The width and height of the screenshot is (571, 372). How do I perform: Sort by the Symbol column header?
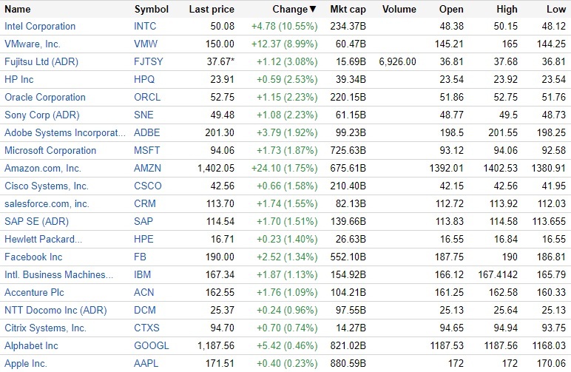point(152,10)
